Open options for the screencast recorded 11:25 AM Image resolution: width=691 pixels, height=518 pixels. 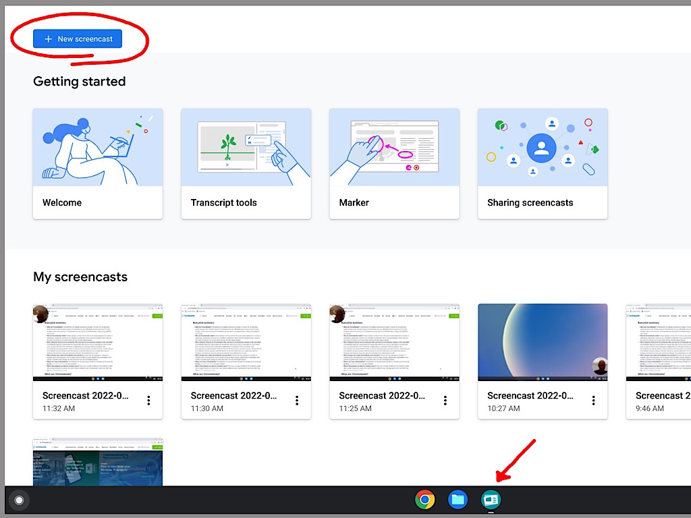click(445, 400)
